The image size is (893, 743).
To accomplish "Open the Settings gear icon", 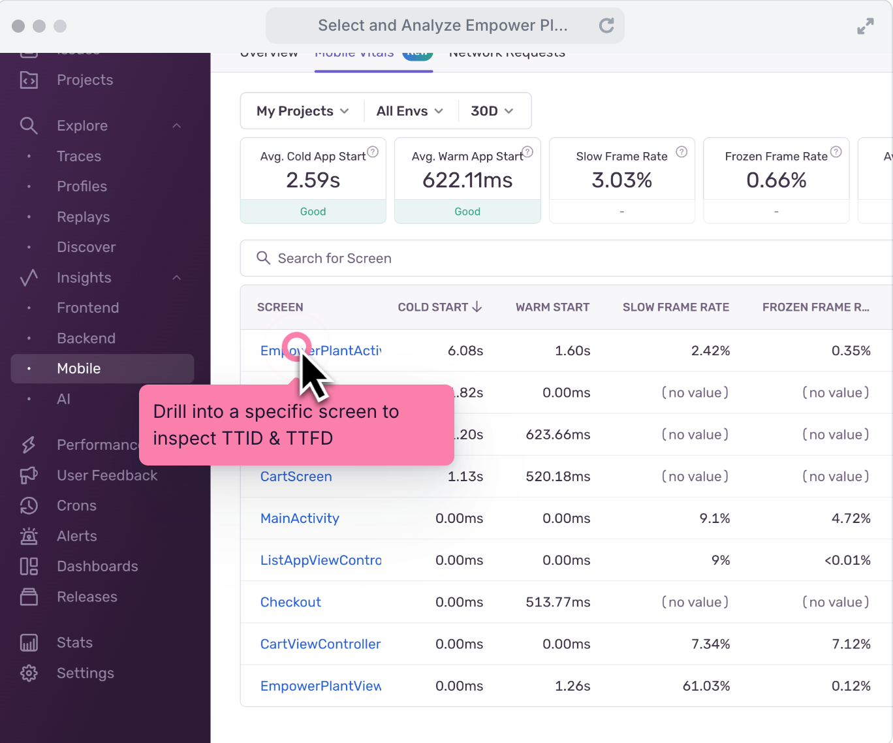I will [x=29, y=673].
